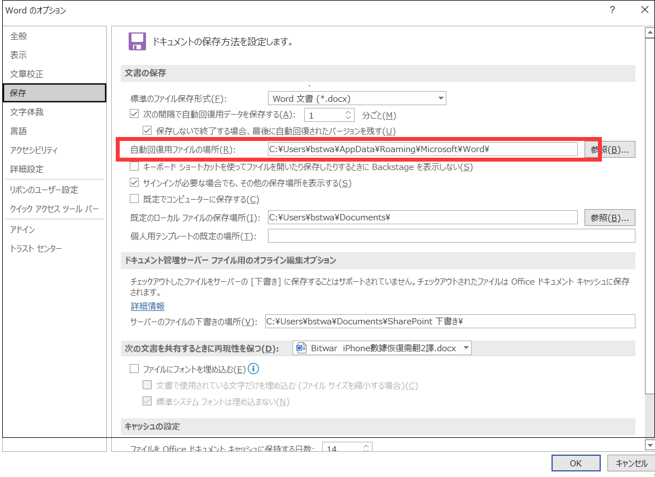Screen dimensions: 655x477
Task: Enable embedding fonts in the file
Action: 134,369
